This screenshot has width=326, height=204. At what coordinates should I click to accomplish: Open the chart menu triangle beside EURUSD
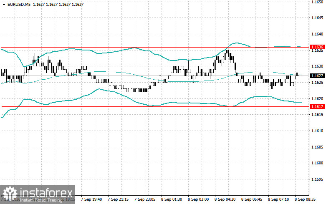tap(4, 4)
